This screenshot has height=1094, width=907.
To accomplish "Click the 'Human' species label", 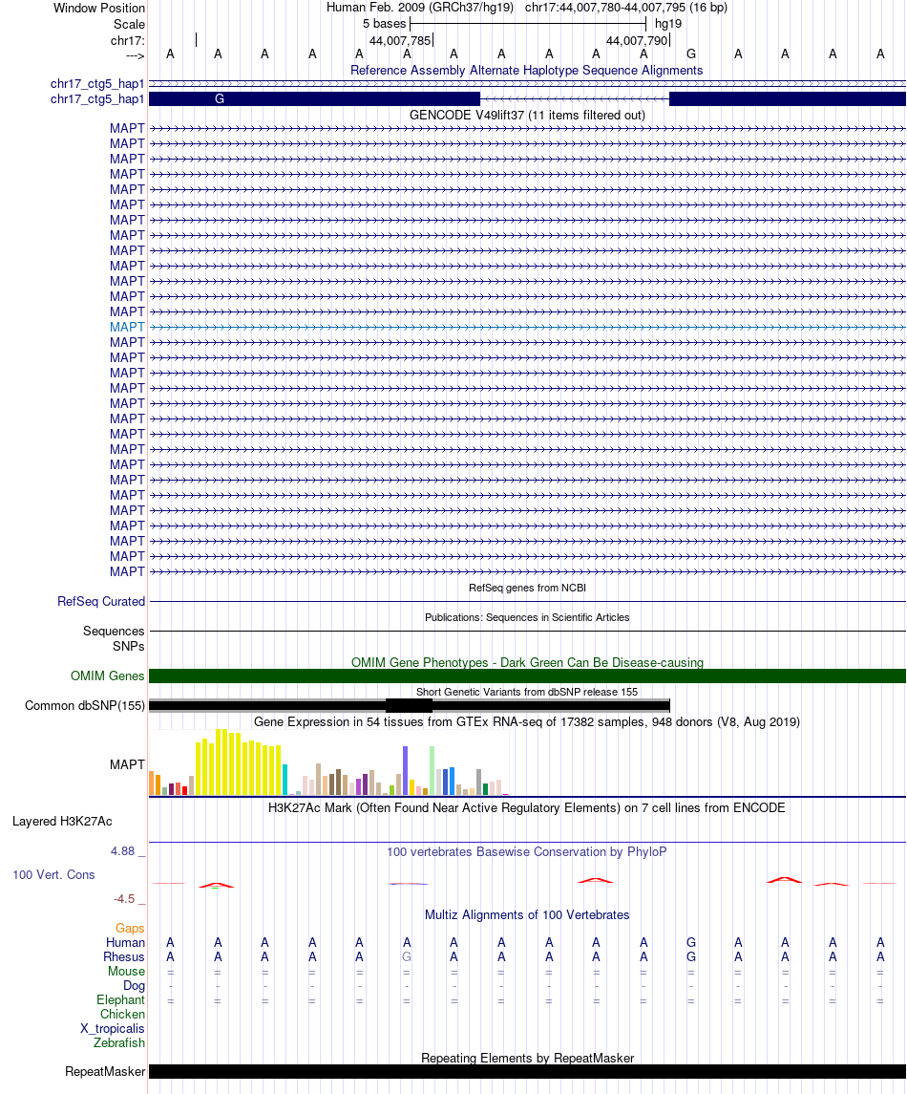I will 125,942.
